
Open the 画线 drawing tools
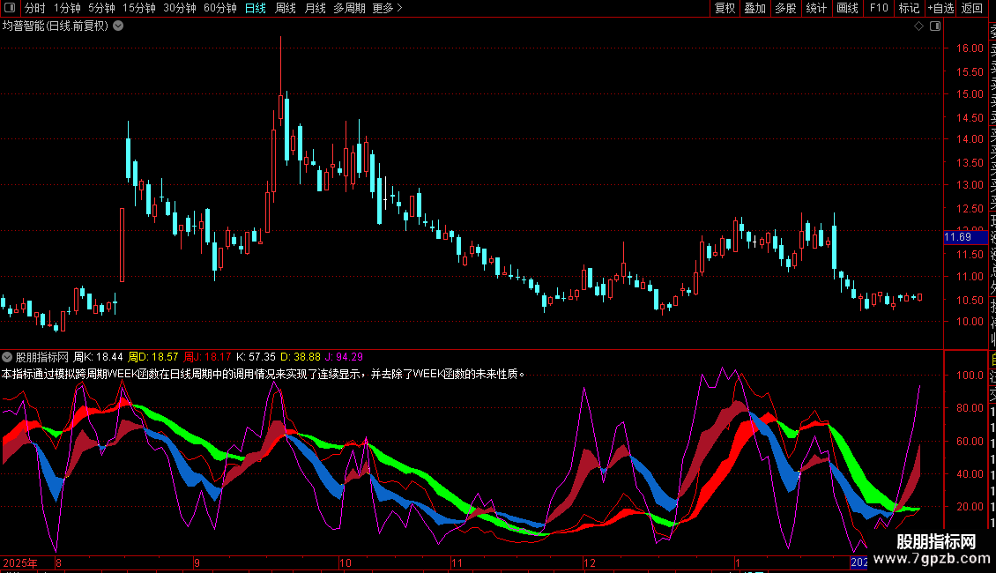coord(847,8)
